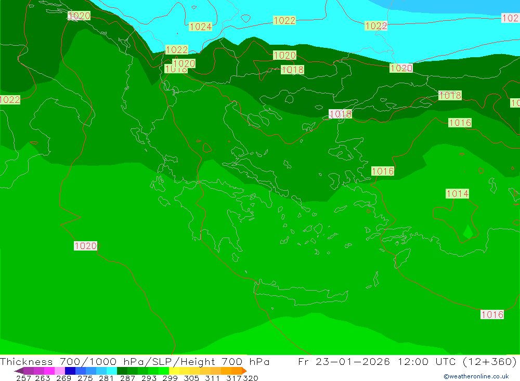This screenshot has height=381, width=520.
Task: Click the 1024 pressure label
Action: [x=200, y=27]
